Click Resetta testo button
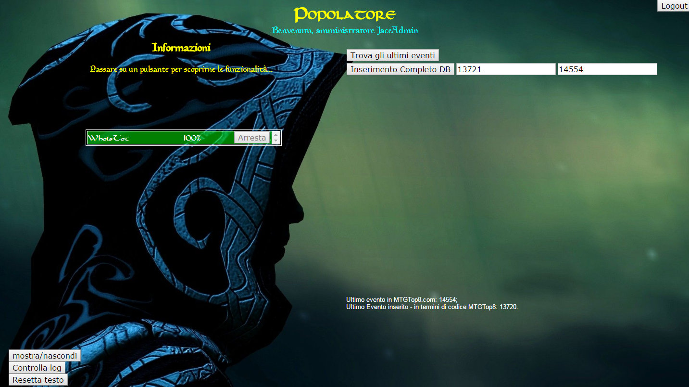This screenshot has width=689, height=387. [38, 380]
